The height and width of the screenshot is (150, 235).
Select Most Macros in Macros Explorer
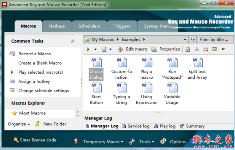coord(33,113)
